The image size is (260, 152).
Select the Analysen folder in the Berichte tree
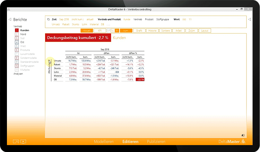[18, 74]
